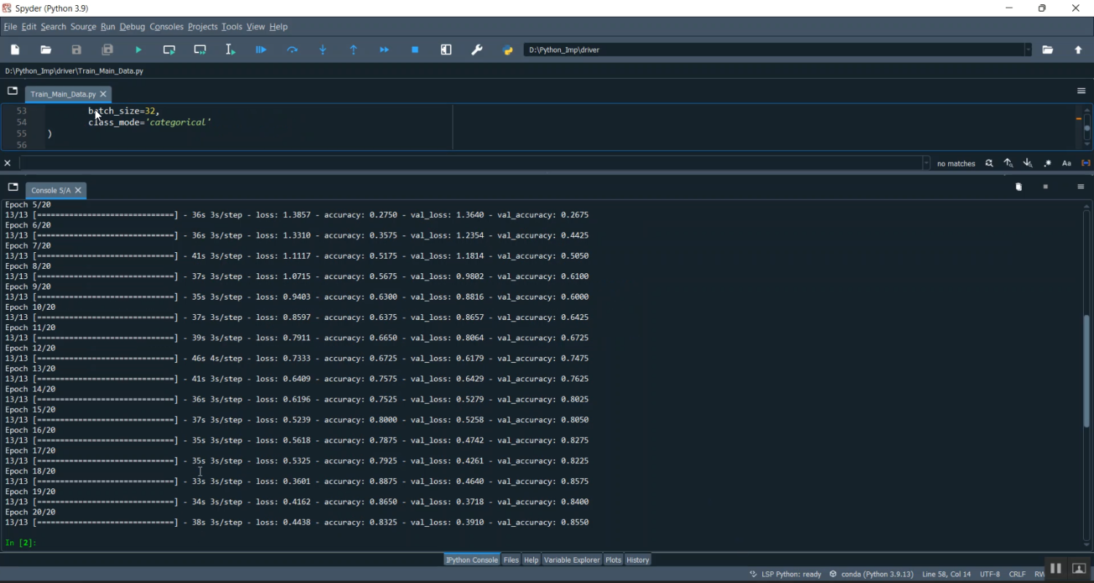
Task: Browse for a working directory folder icon
Action: coord(1047,50)
